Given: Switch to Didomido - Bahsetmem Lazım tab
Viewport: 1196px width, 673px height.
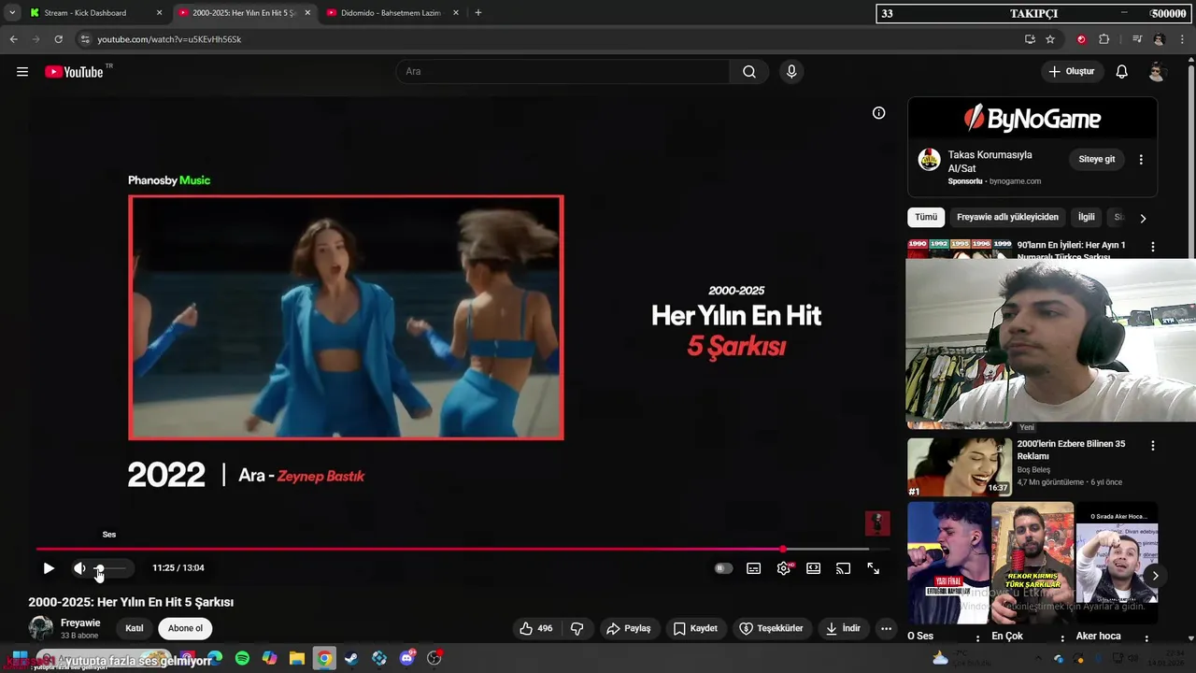Looking at the screenshot, I should [392, 13].
